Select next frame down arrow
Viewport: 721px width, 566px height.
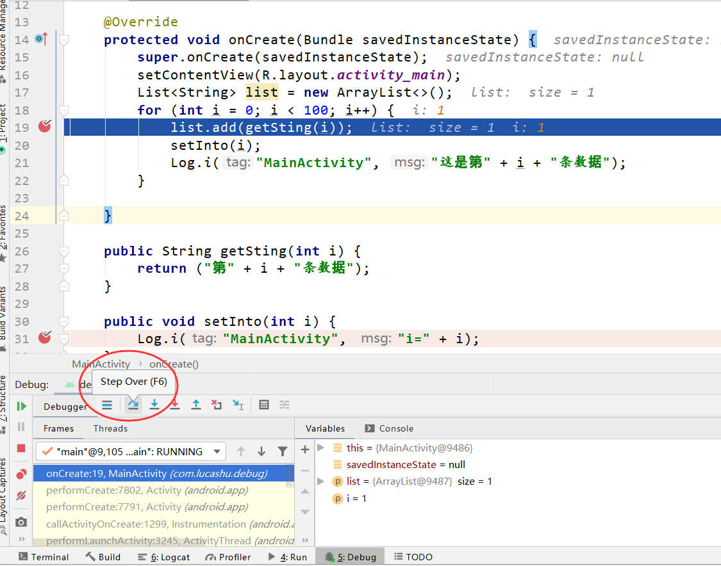(261, 451)
